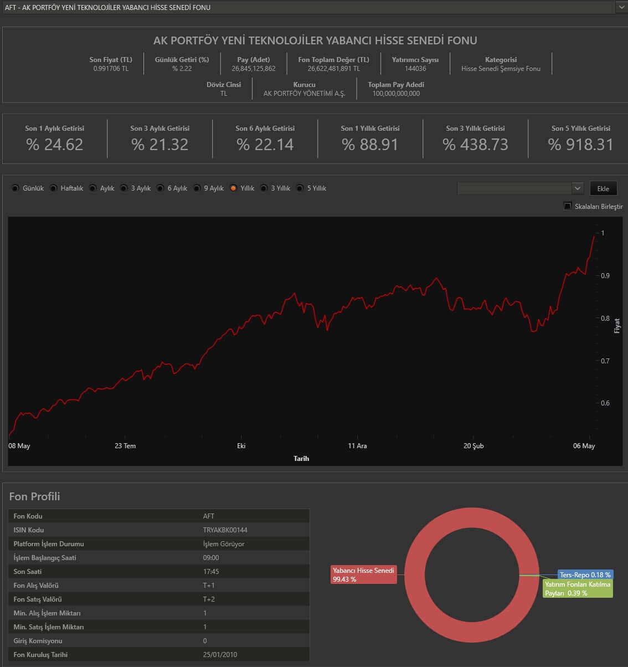Open the fund selector dropdown arrow at top
The width and height of the screenshot is (628, 667).
[x=620, y=7]
